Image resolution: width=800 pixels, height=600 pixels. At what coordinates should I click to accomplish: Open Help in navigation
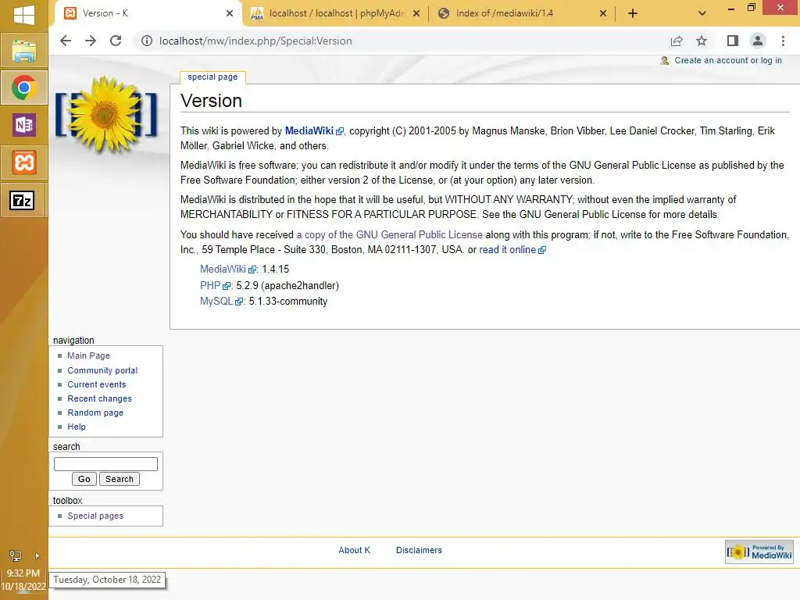click(77, 427)
